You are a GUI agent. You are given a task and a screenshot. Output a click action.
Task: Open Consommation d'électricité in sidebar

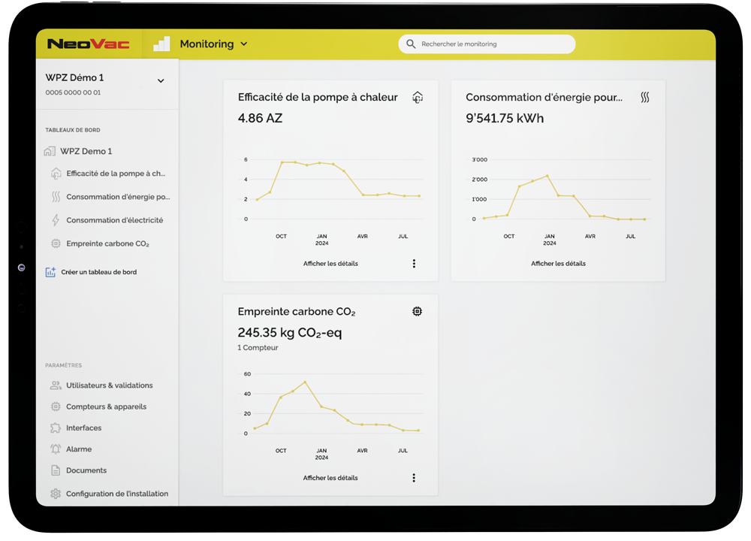(114, 220)
